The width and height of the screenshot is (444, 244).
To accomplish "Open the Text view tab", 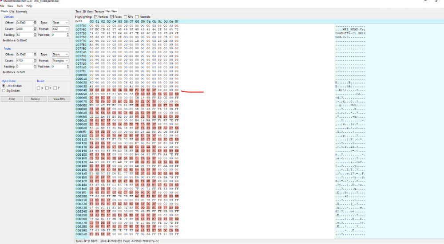I will pyautogui.click(x=78, y=12).
